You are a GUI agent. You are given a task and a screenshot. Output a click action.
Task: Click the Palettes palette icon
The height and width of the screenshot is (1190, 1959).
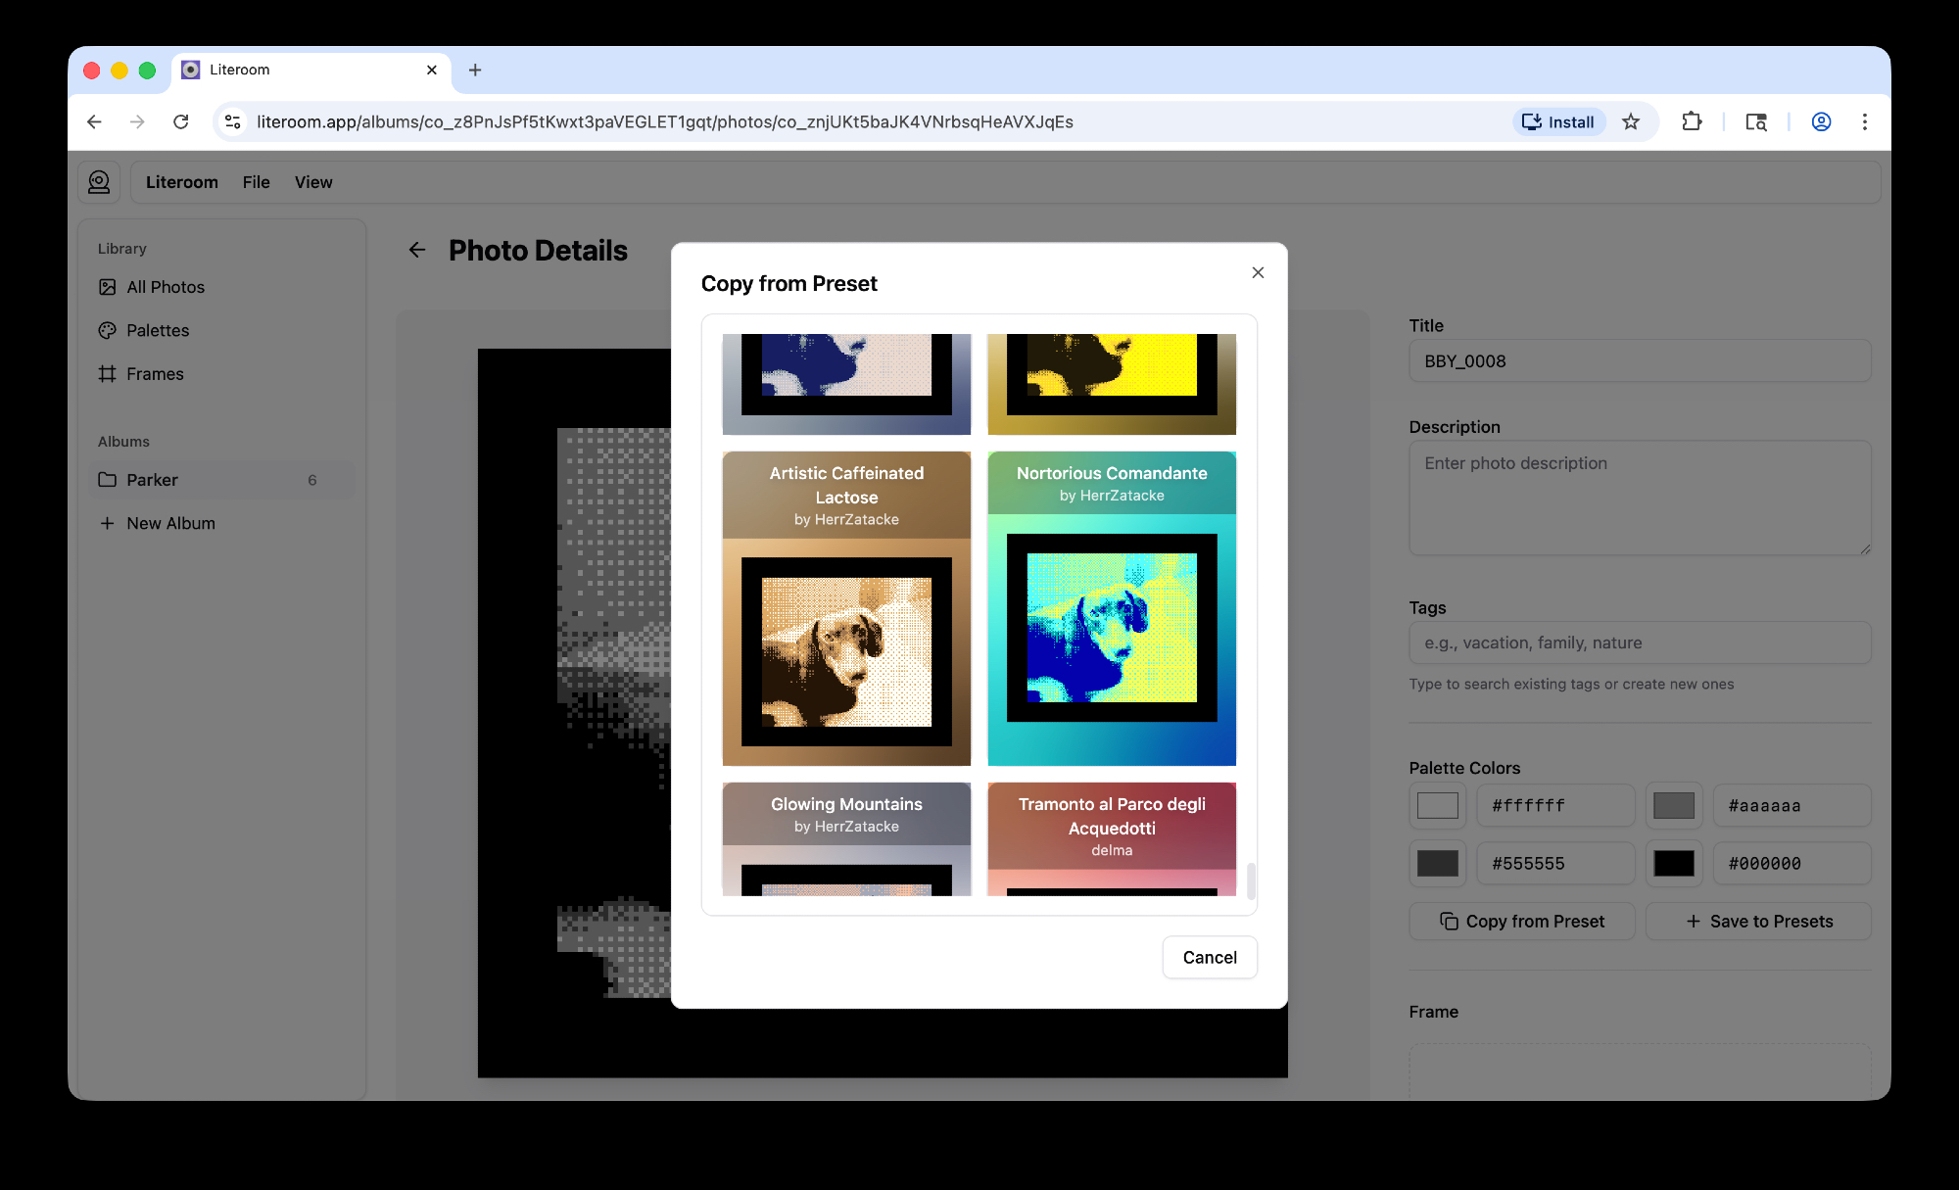(108, 330)
